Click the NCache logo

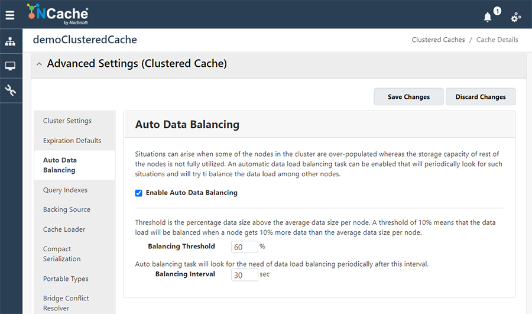point(58,14)
